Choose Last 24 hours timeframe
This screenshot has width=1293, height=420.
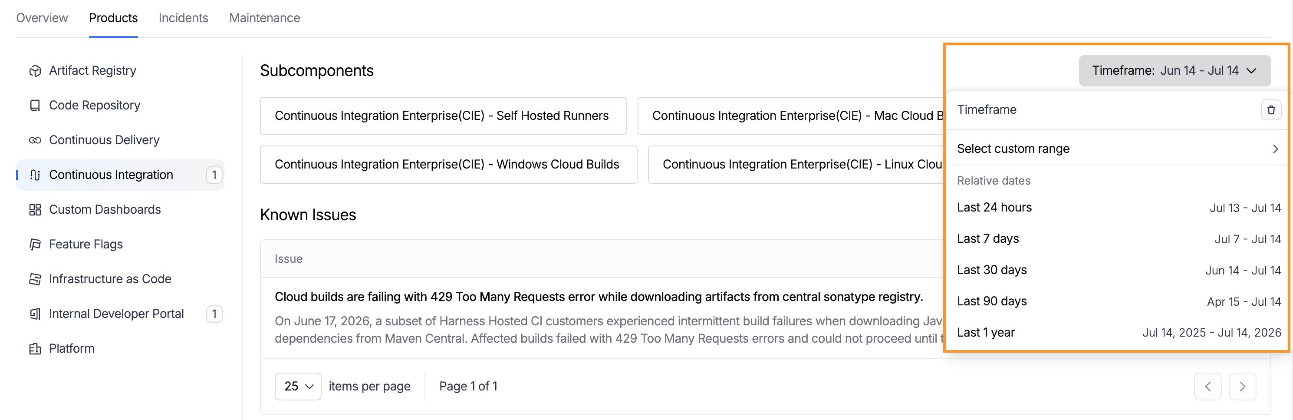click(x=1119, y=208)
